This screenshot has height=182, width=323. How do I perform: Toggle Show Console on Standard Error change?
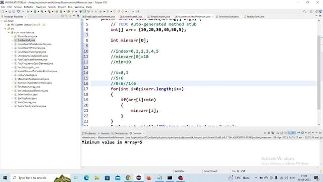[294, 133]
